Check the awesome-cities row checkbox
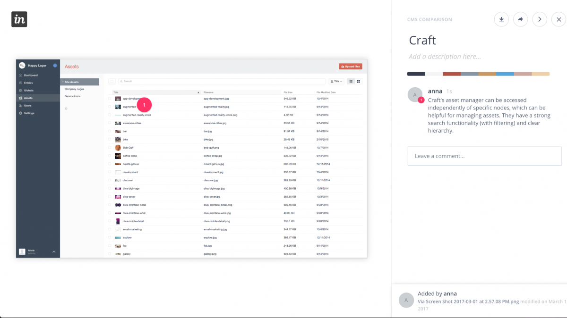The image size is (567, 318). pos(110,123)
